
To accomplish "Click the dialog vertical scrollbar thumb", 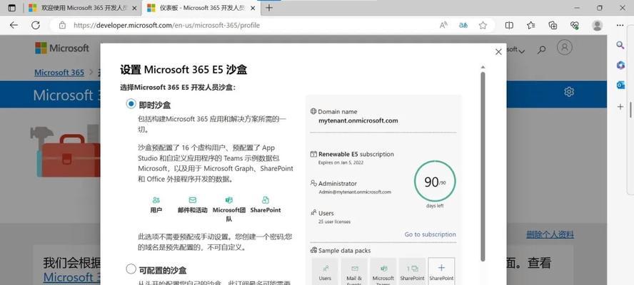I will 483,167.
